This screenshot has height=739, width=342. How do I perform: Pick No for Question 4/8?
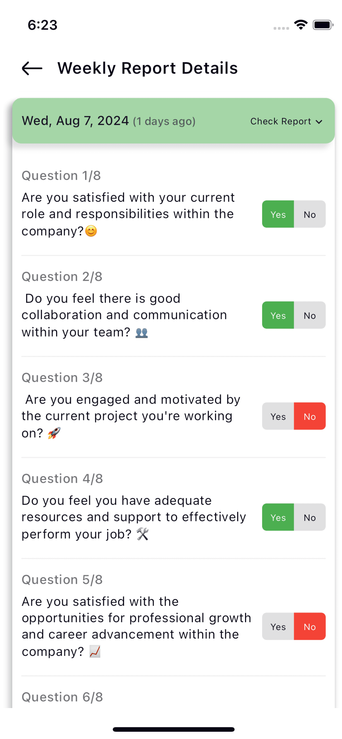pos(310,518)
